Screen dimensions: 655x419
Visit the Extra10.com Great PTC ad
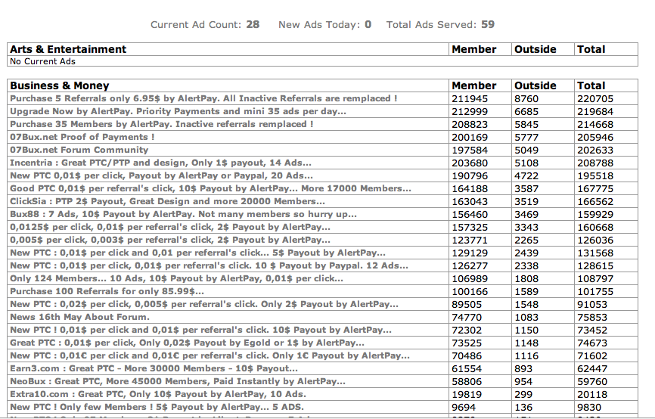(x=157, y=394)
